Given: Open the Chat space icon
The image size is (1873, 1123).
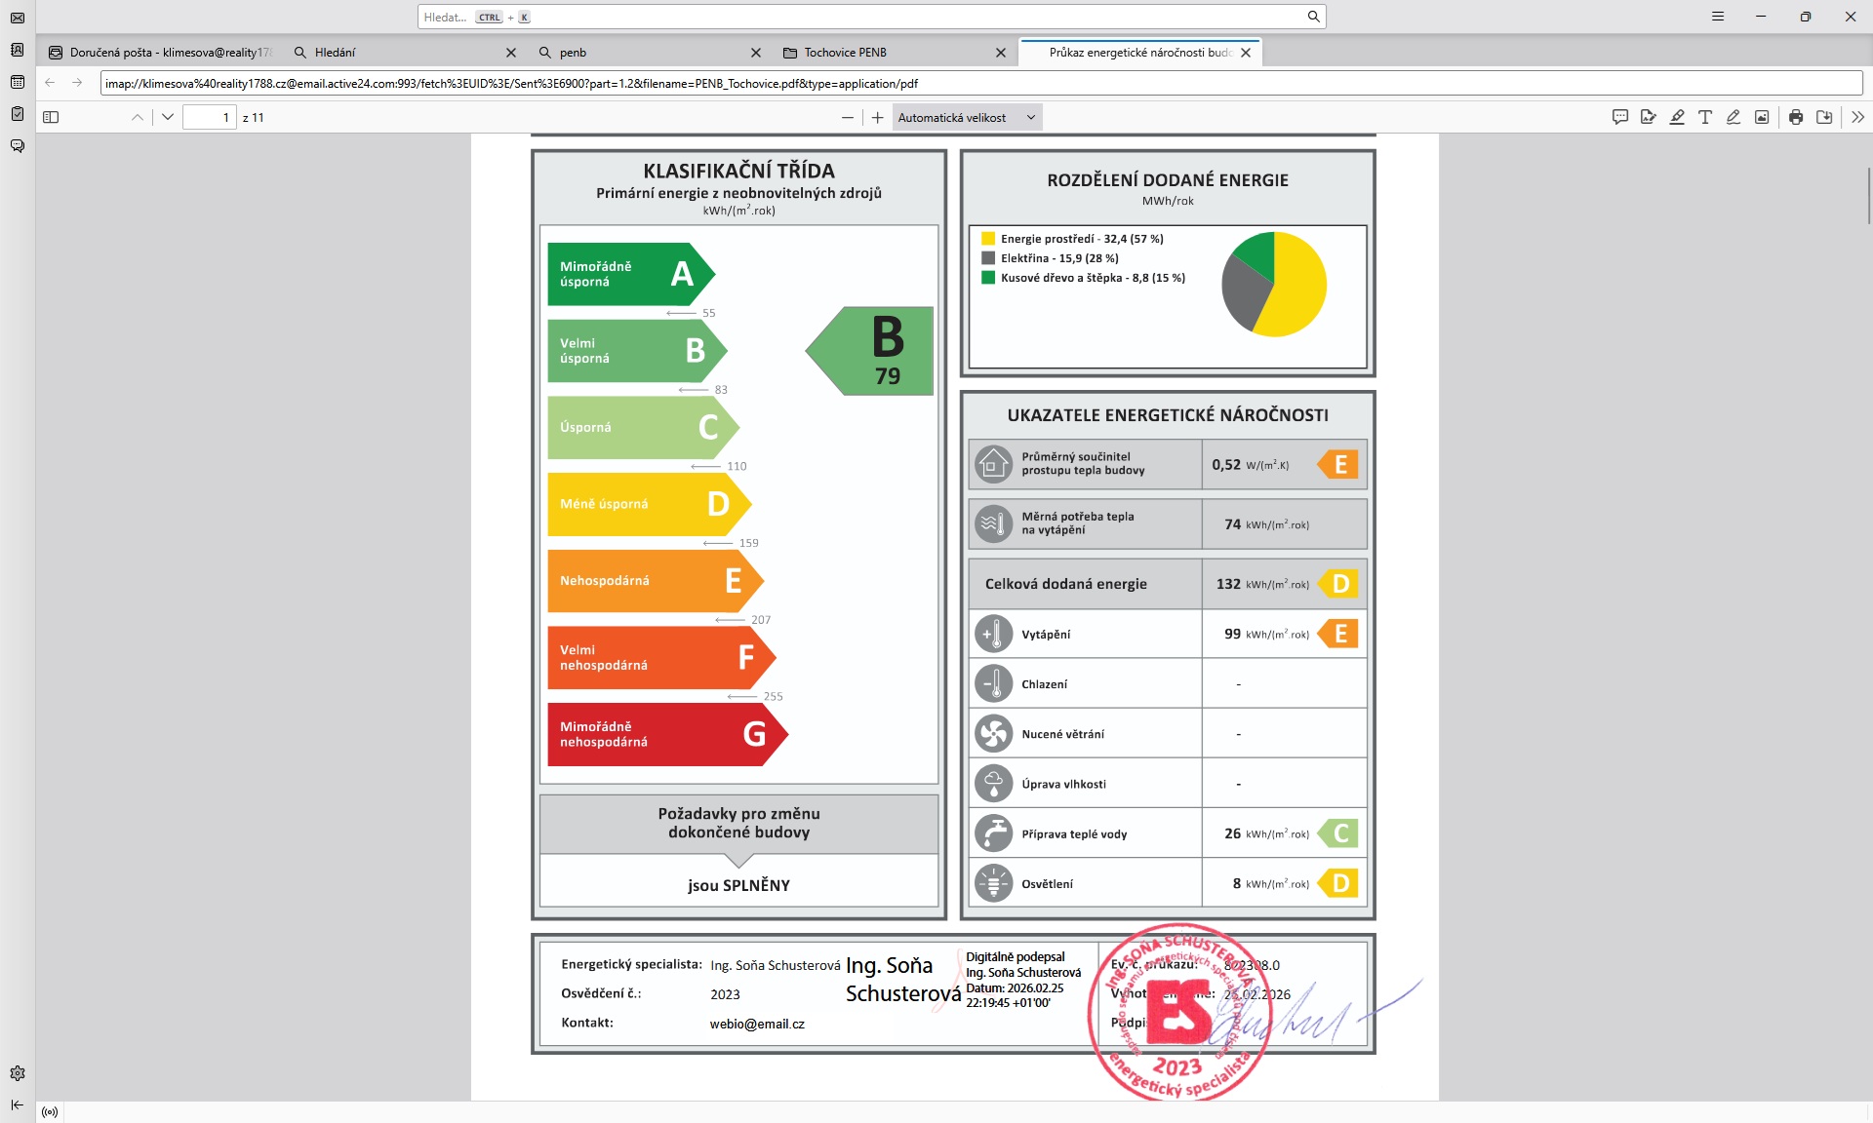Looking at the screenshot, I should 18,146.
